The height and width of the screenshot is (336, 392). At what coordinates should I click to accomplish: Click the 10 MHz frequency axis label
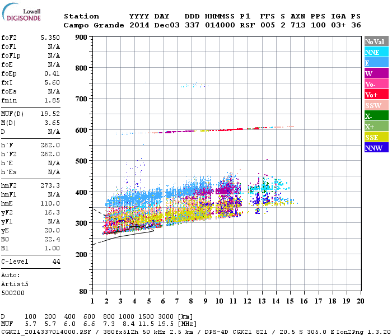(220, 301)
